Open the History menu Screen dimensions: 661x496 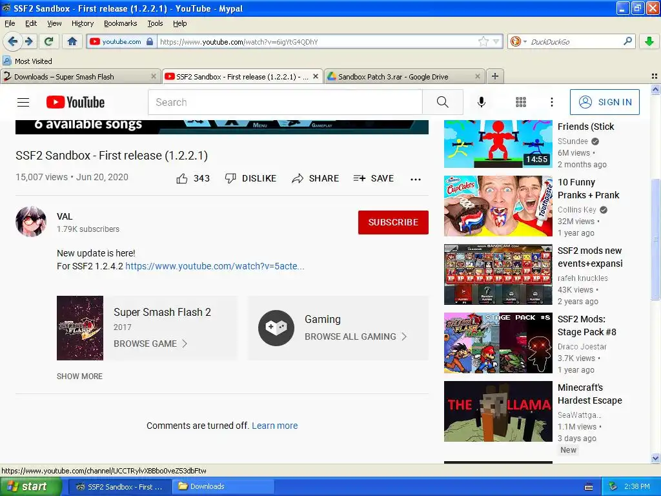(82, 23)
